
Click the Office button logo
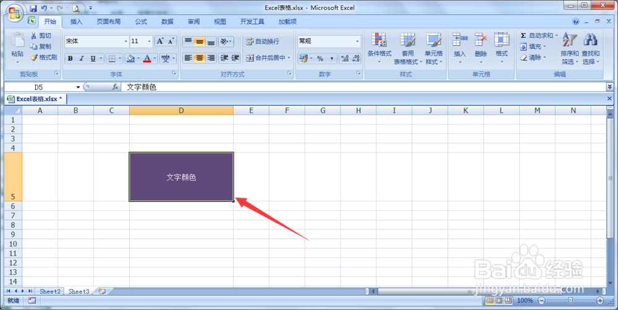[14, 12]
